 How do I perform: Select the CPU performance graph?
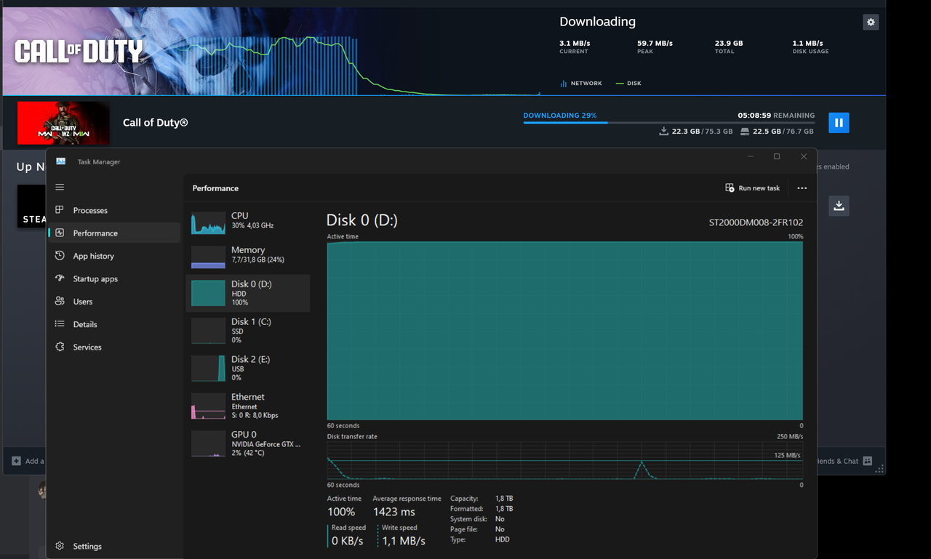208,222
